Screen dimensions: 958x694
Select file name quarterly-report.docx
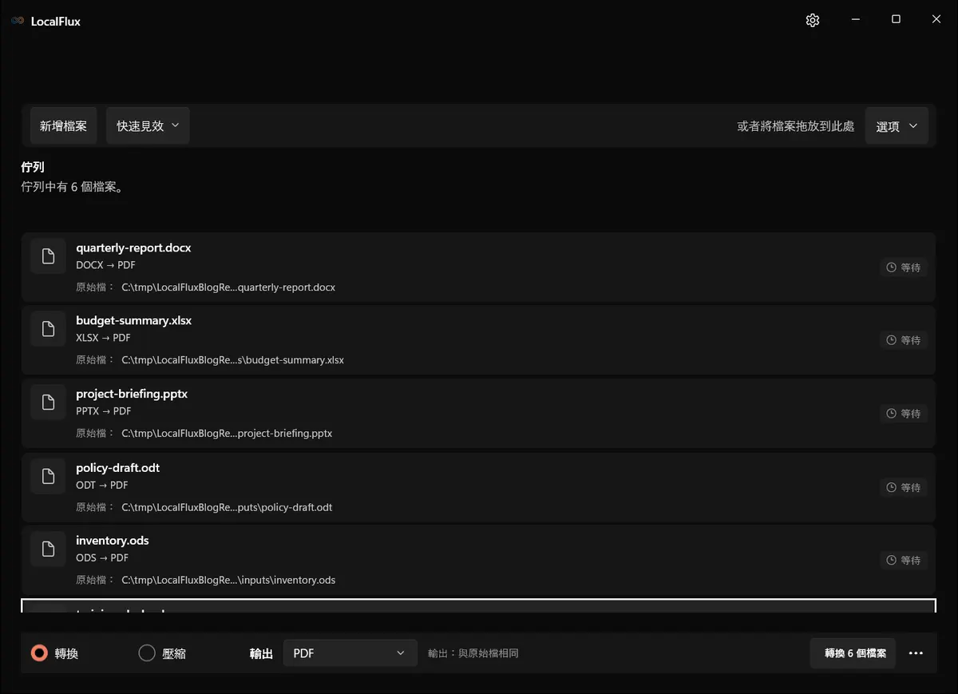[x=133, y=248]
